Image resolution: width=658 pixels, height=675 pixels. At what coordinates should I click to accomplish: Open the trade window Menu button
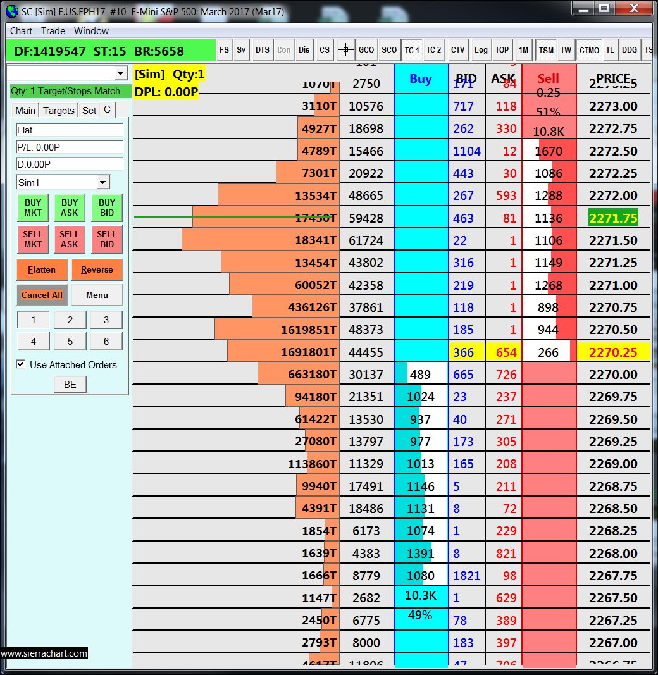(x=97, y=295)
